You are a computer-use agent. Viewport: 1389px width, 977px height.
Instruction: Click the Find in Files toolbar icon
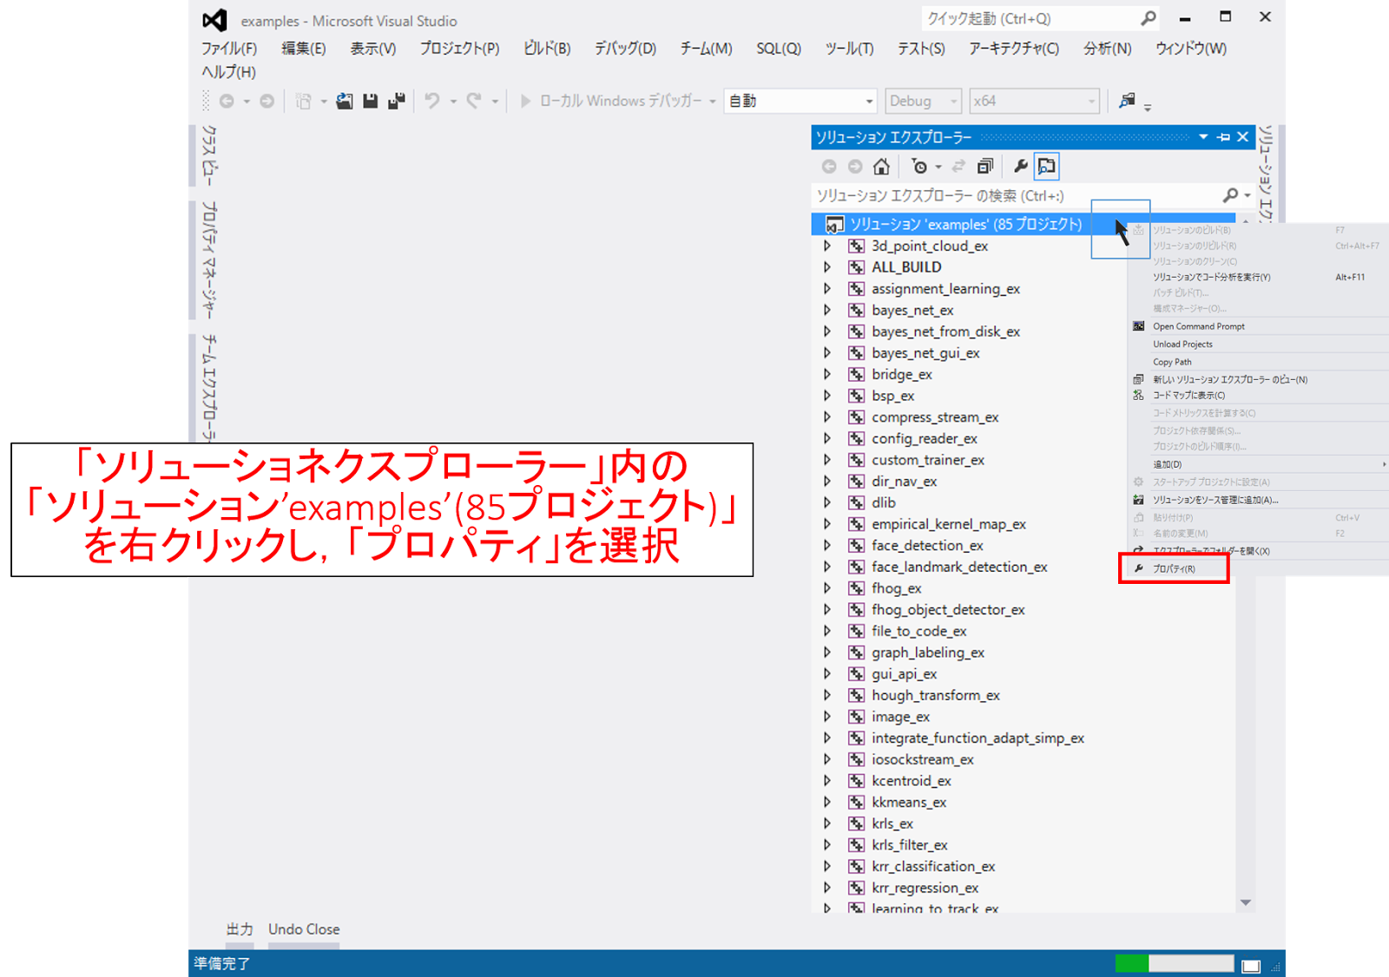(x=1127, y=102)
